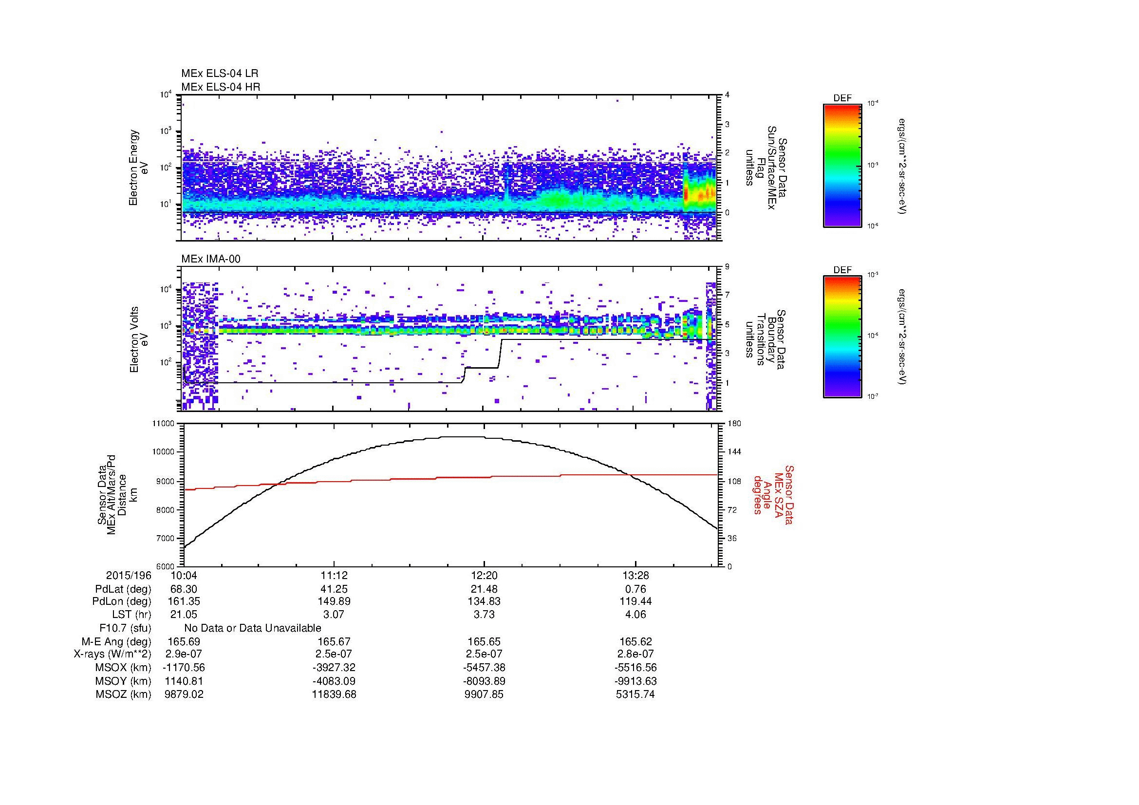1139x805 pixels.
Task: Click the 'X-rays (W/m**2)' row label
Action: [x=112, y=654]
